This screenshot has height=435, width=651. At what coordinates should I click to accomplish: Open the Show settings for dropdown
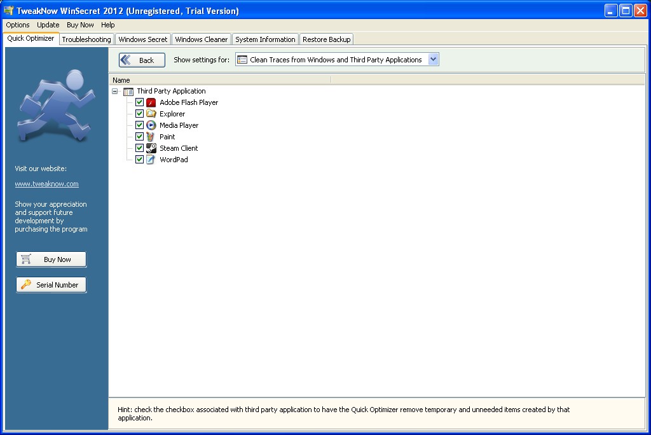tap(433, 59)
